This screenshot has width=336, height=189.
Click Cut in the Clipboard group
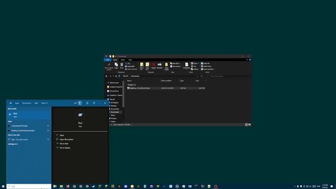[128, 64]
